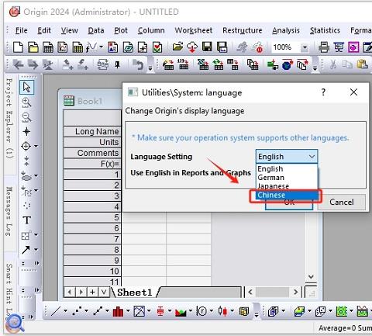Select the Zoom In tool
This screenshot has width=372, height=336.
pyautogui.click(x=26, y=102)
